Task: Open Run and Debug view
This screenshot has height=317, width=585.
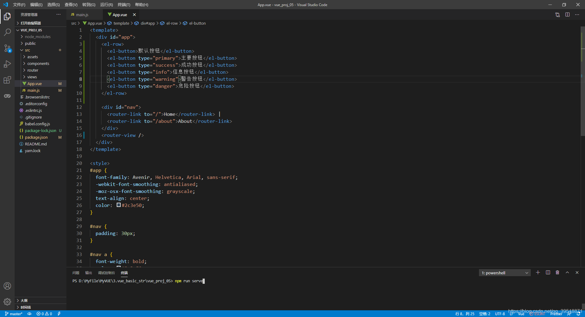Action: [x=7, y=64]
